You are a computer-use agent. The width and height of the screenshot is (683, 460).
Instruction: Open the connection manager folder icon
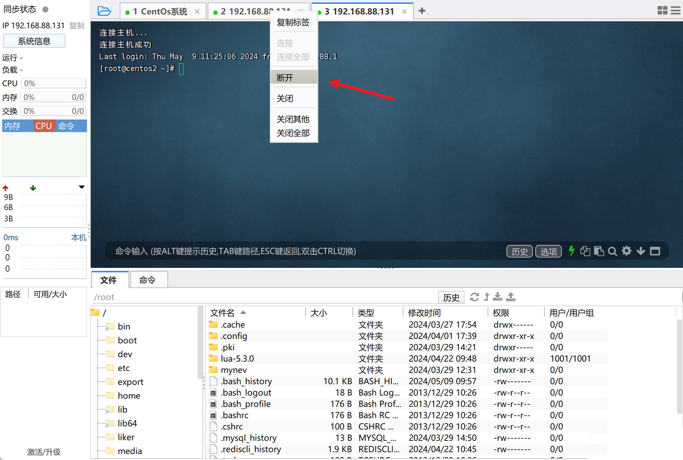click(x=104, y=11)
